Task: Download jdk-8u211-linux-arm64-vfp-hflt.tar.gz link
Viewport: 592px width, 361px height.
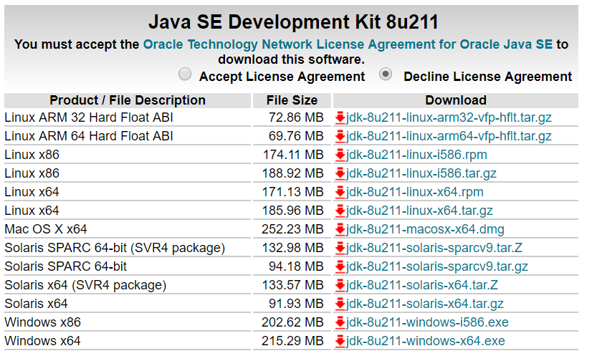Action: point(449,136)
